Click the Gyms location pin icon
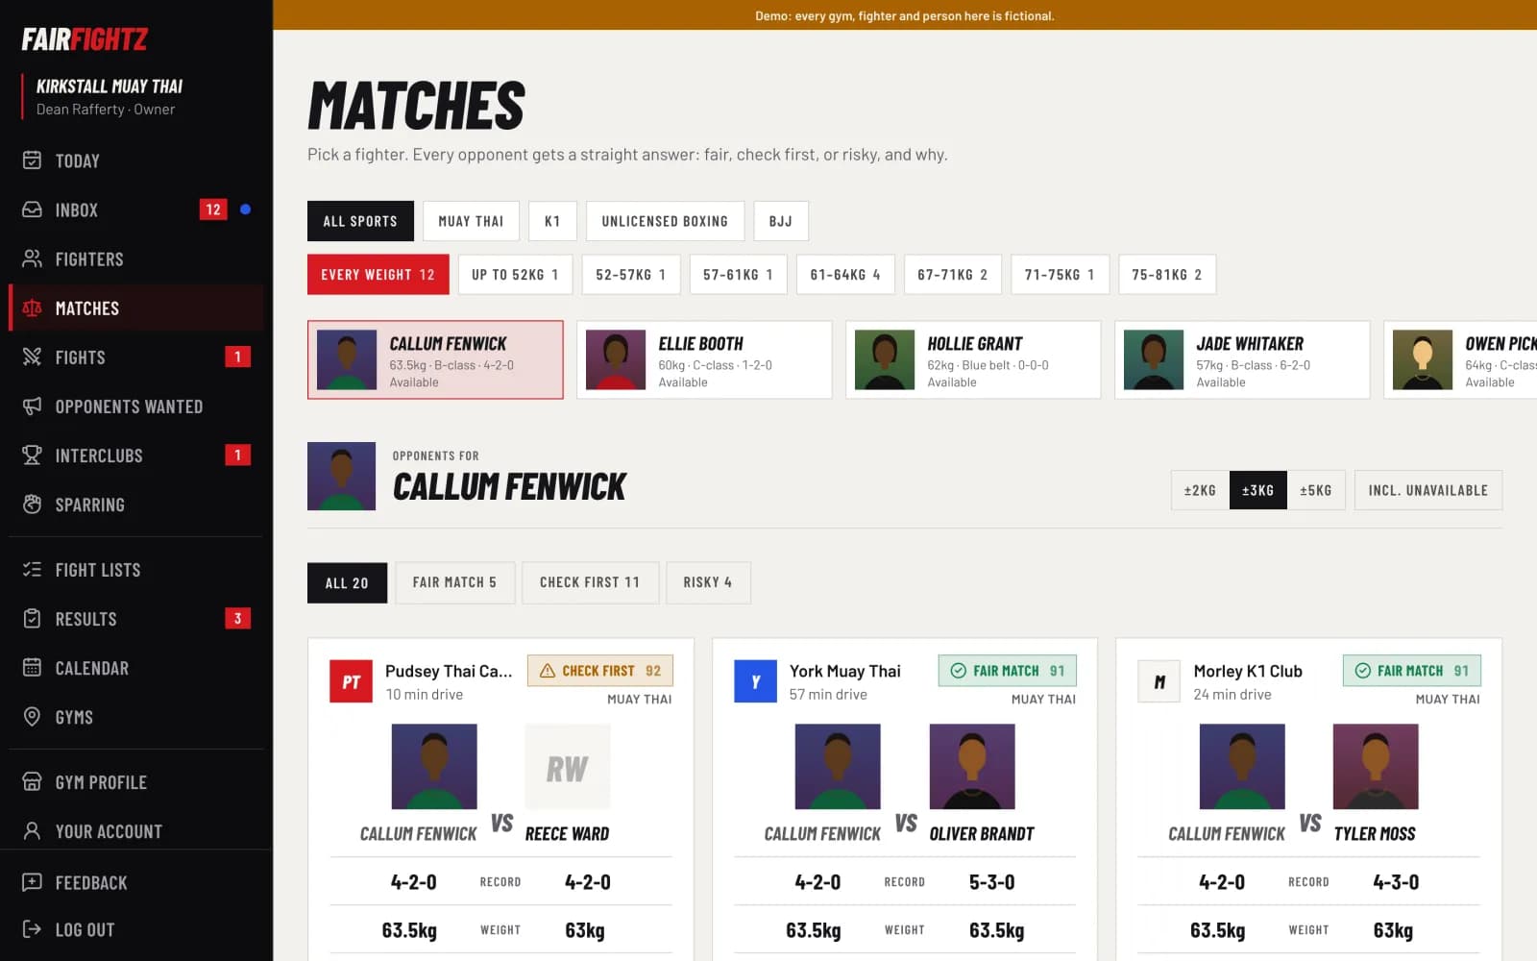The image size is (1537, 961). [32, 717]
